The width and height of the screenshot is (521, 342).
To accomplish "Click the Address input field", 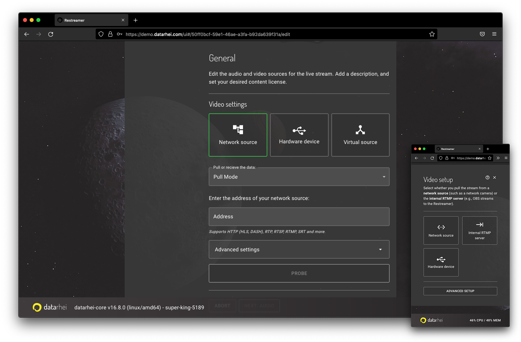I will (x=299, y=216).
